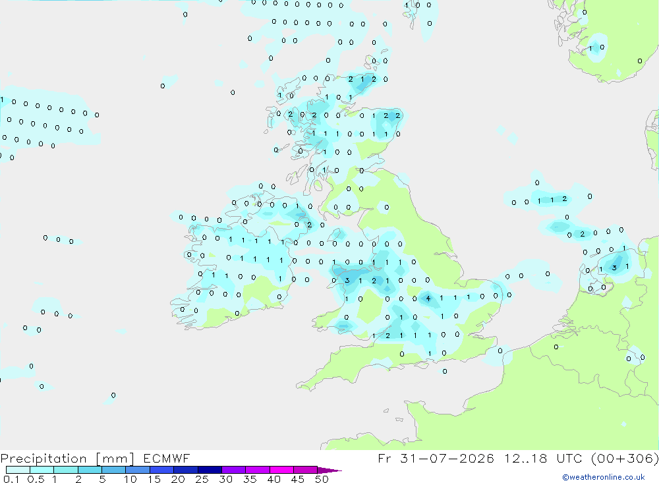Click the 40–45 mm magenta legend swatch
This screenshot has width=659, height=483.
tap(281, 470)
